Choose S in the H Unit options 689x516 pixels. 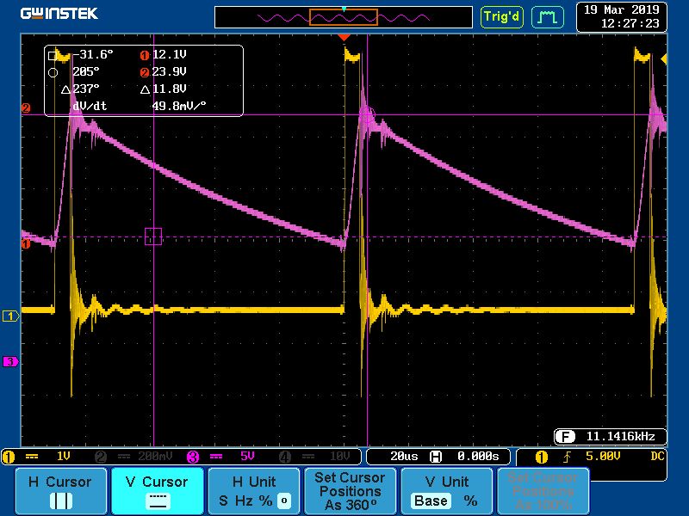coord(223,501)
